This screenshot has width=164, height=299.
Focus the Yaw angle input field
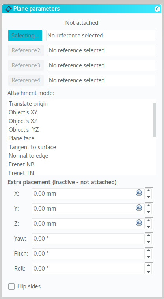click(x=88, y=239)
